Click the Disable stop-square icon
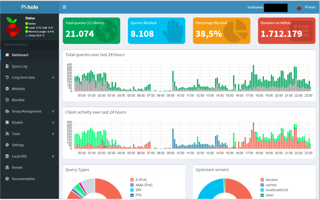The height and width of the screenshot is (200, 320). click(x=7, y=122)
